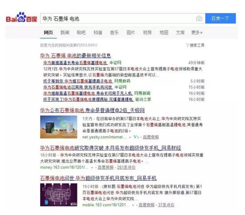Expand the dropdown arrow beside money.163.com URL
This screenshot has width=245, height=215.
click(92, 168)
